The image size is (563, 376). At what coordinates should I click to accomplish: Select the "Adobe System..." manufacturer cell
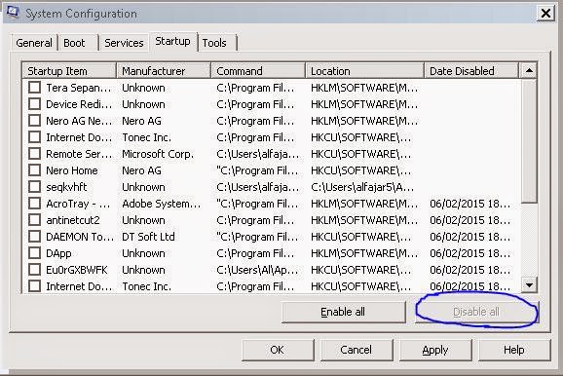coord(162,204)
